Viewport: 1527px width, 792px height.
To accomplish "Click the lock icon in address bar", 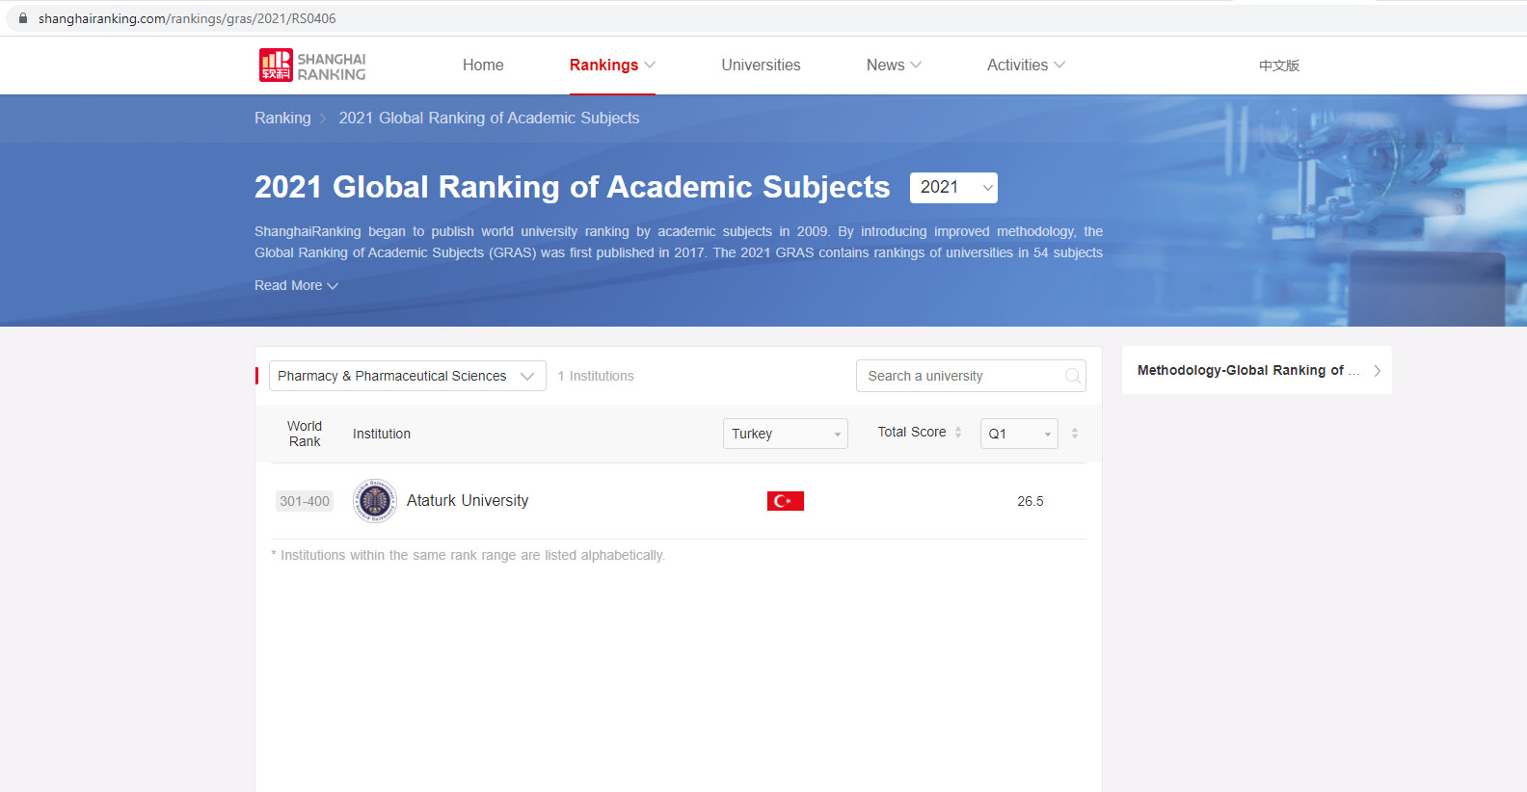I will [23, 18].
